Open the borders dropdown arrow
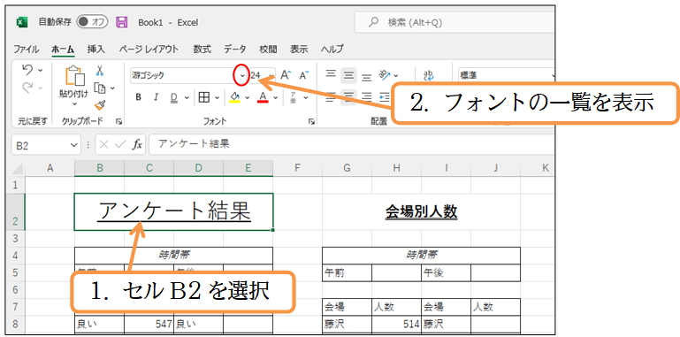 [217, 97]
